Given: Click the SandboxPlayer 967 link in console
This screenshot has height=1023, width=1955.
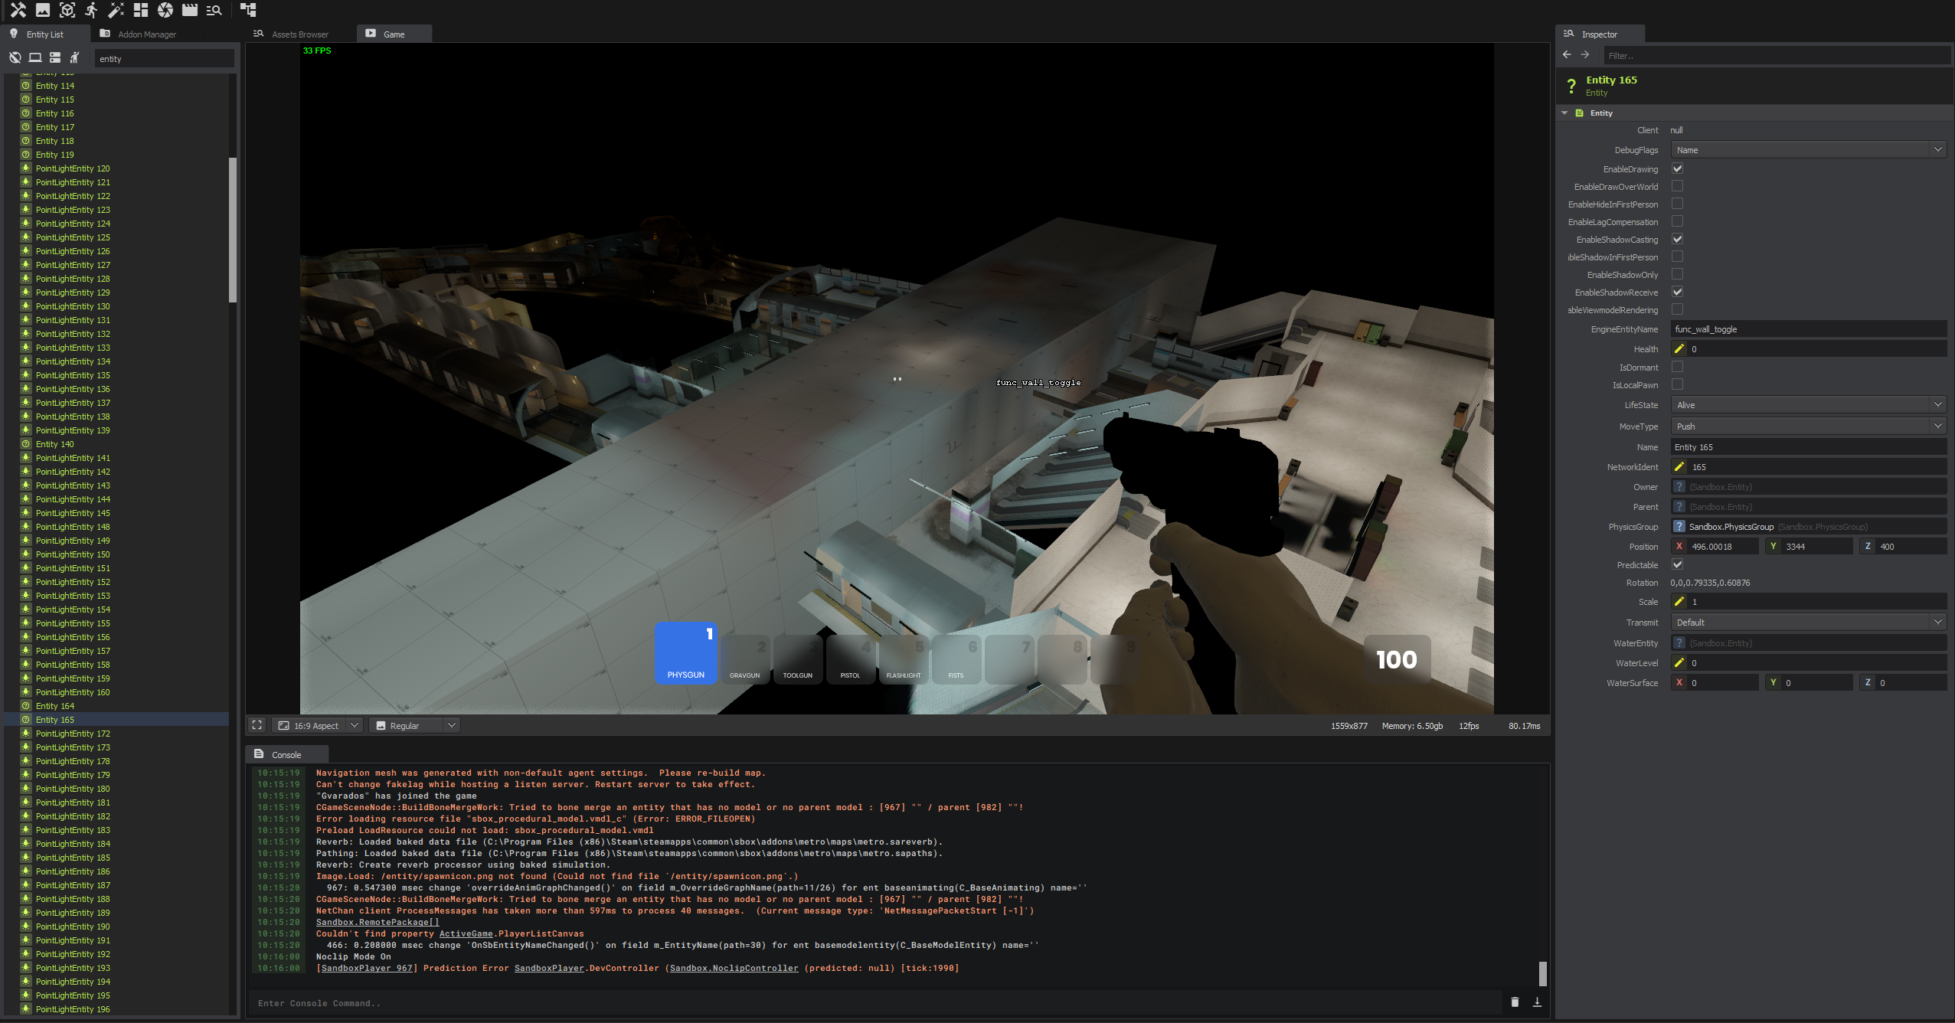Looking at the screenshot, I should click(367, 968).
